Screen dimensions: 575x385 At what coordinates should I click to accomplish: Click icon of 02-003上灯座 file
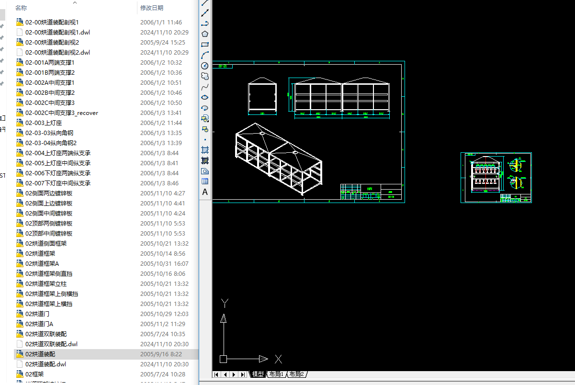[x=20, y=123]
